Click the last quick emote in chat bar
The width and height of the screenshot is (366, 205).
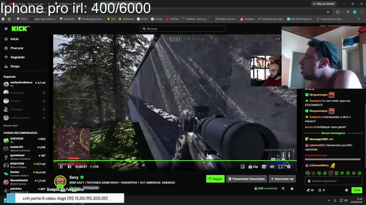click(x=359, y=173)
